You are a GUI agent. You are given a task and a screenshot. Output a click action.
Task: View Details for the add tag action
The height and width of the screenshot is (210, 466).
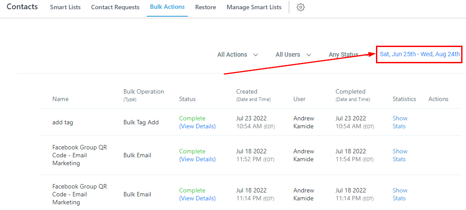point(197,126)
